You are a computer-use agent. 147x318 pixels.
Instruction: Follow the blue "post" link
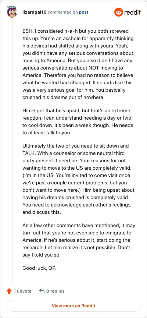point(84,12)
